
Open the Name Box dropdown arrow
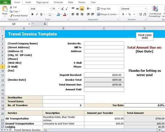pyautogui.click(x=29, y=24)
